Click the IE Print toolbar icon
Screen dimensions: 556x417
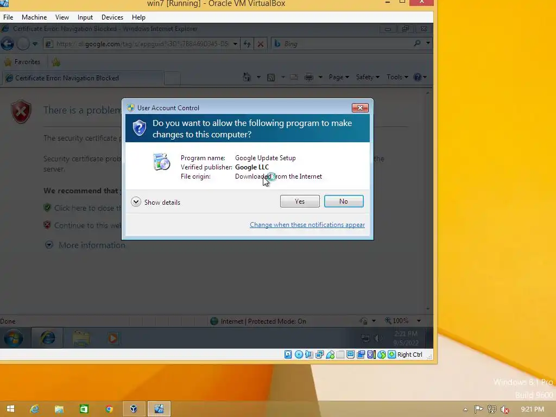pyautogui.click(x=309, y=77)
